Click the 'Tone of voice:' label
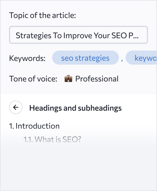 [33, 79]
